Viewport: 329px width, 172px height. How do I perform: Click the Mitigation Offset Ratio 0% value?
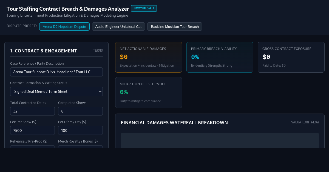point(124,92)
